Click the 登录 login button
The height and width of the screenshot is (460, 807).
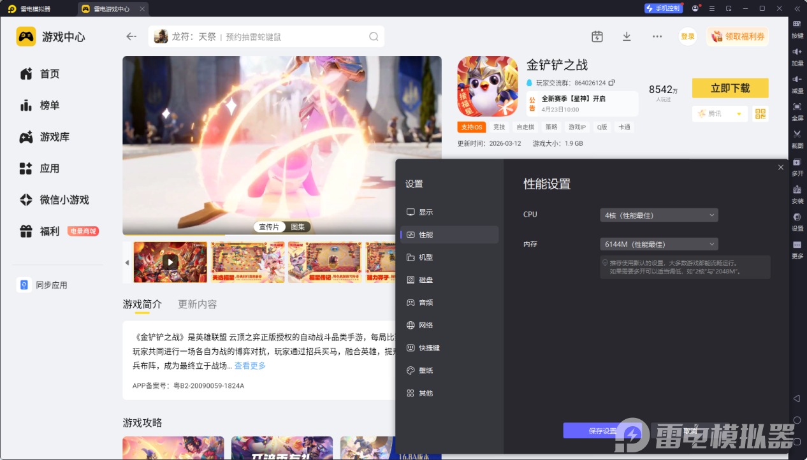pyautogui.click(x=688, y=36)
